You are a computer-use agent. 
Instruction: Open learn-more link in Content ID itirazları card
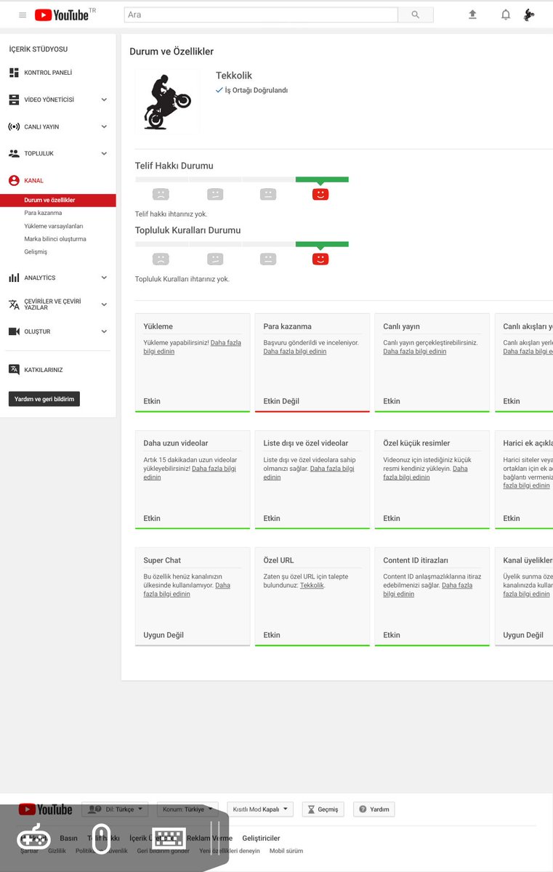click(428, 589)
